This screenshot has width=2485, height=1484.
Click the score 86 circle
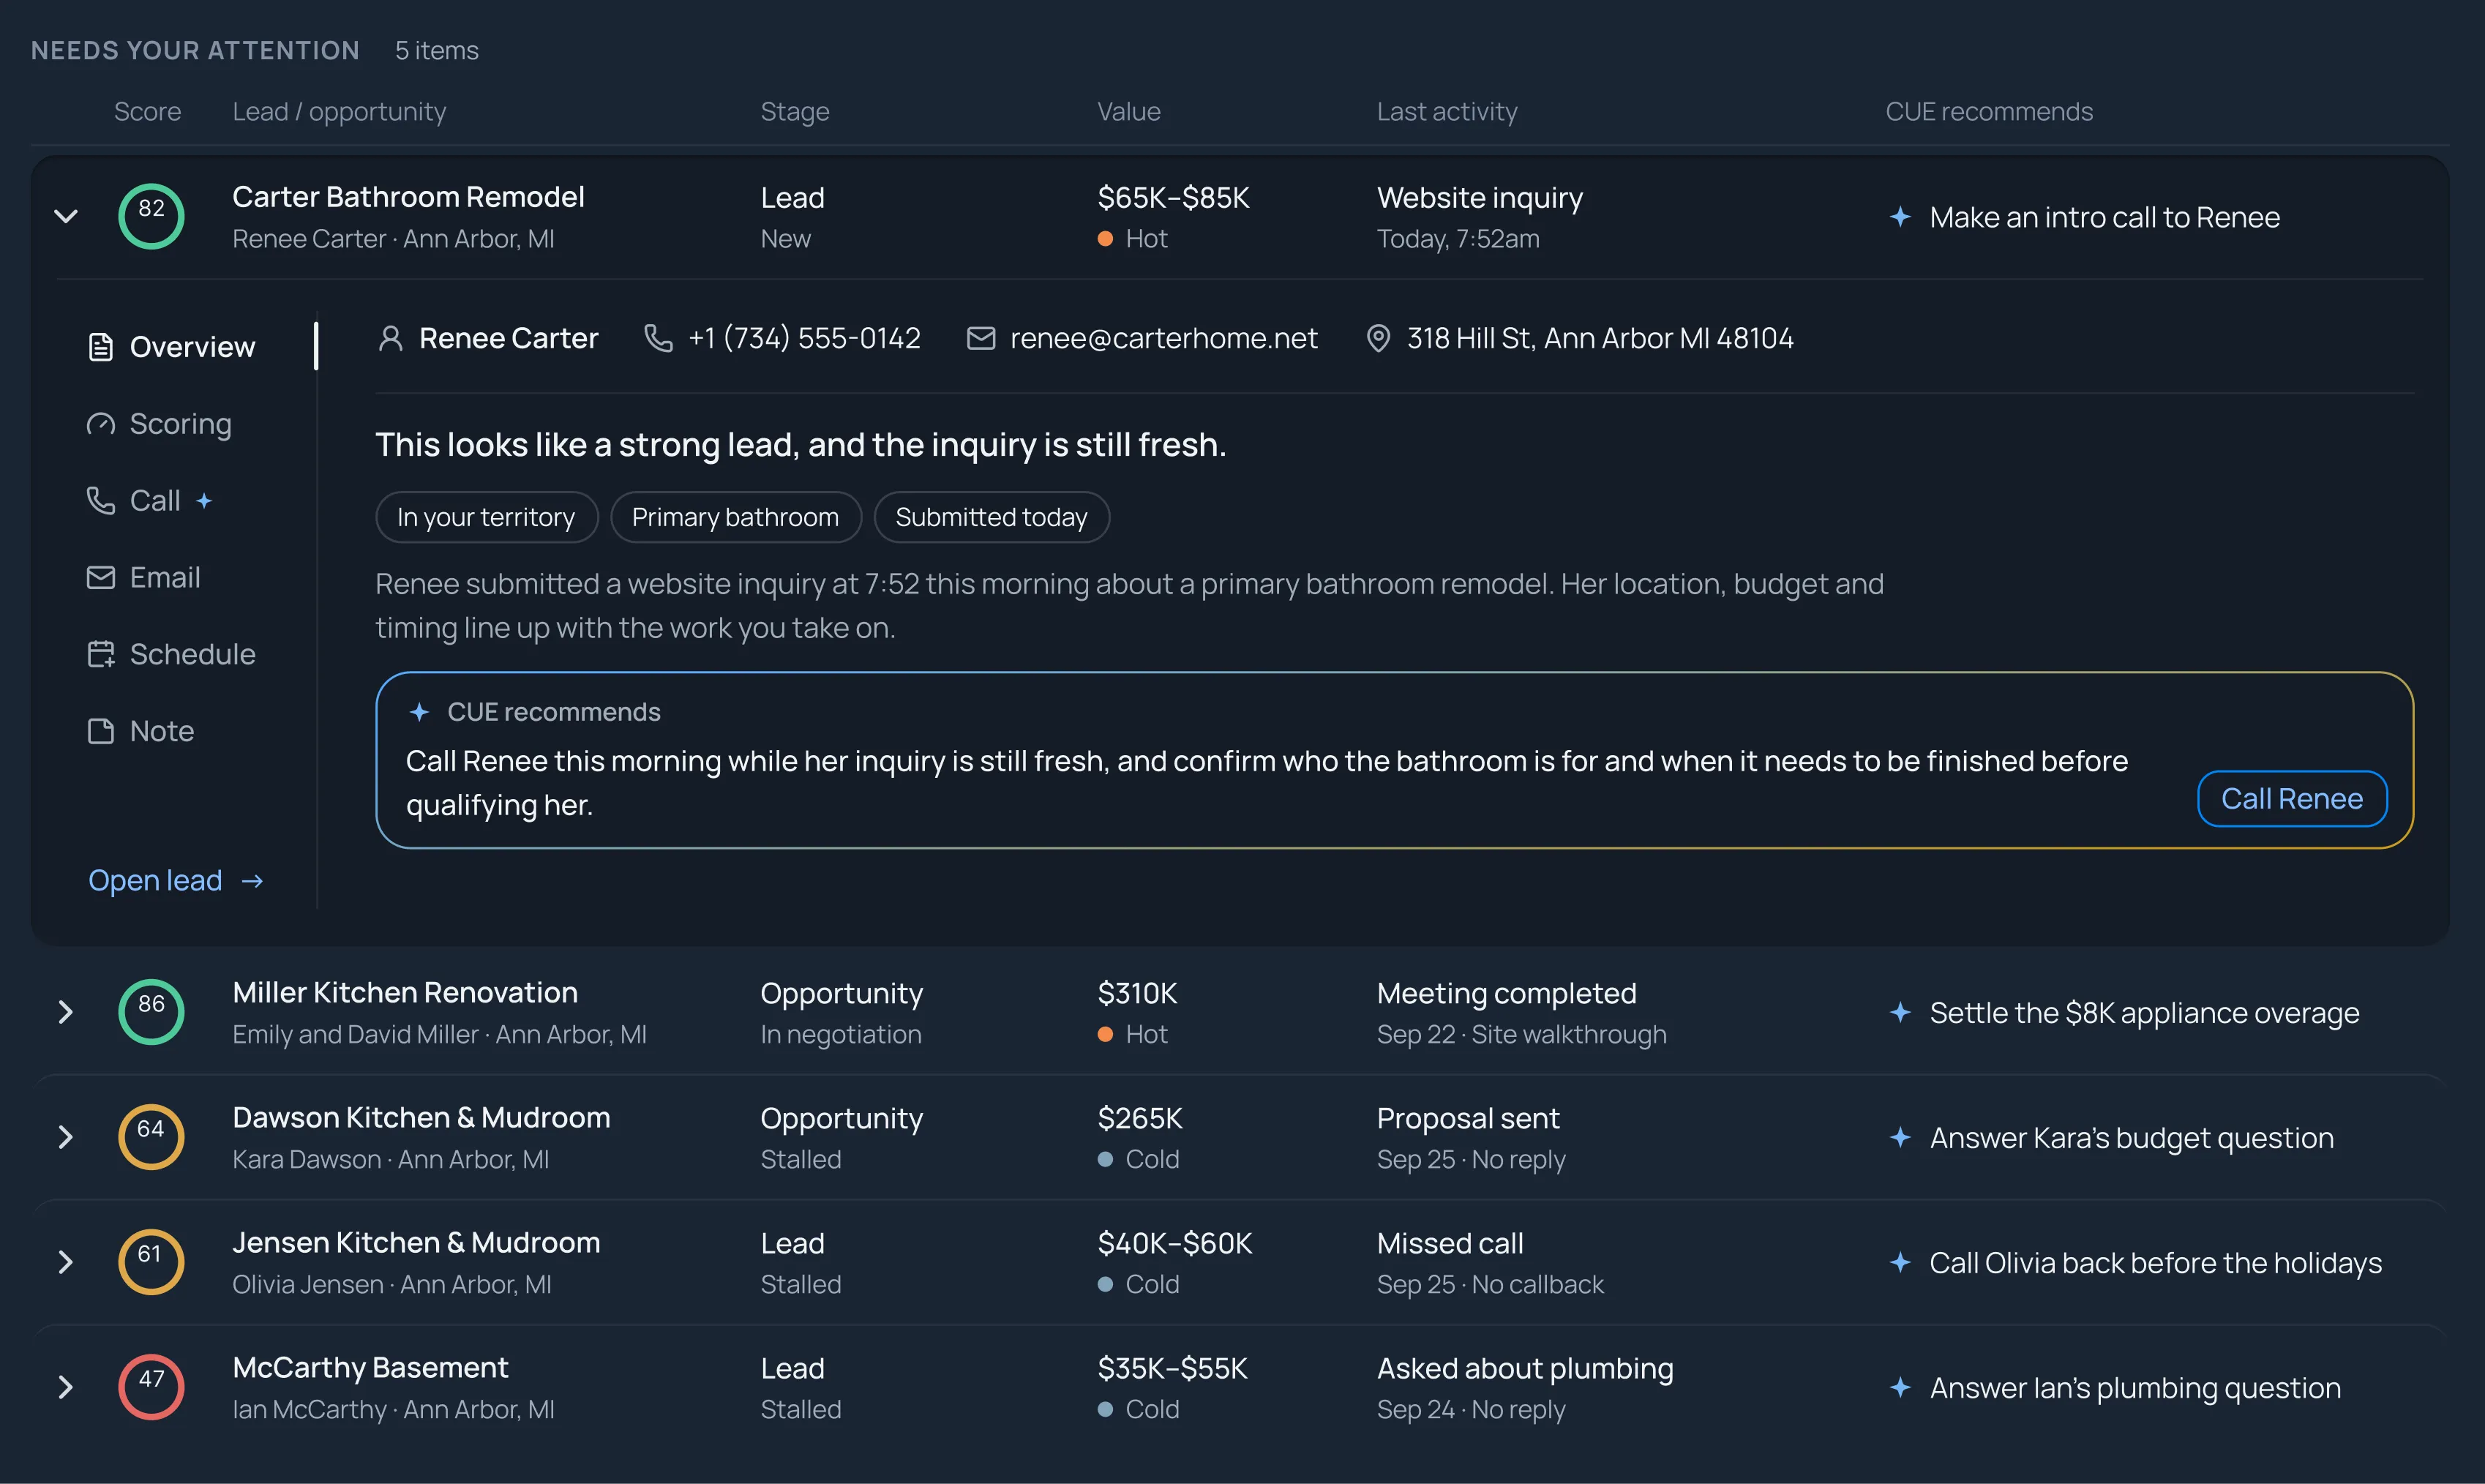(x=151, y=1012)
